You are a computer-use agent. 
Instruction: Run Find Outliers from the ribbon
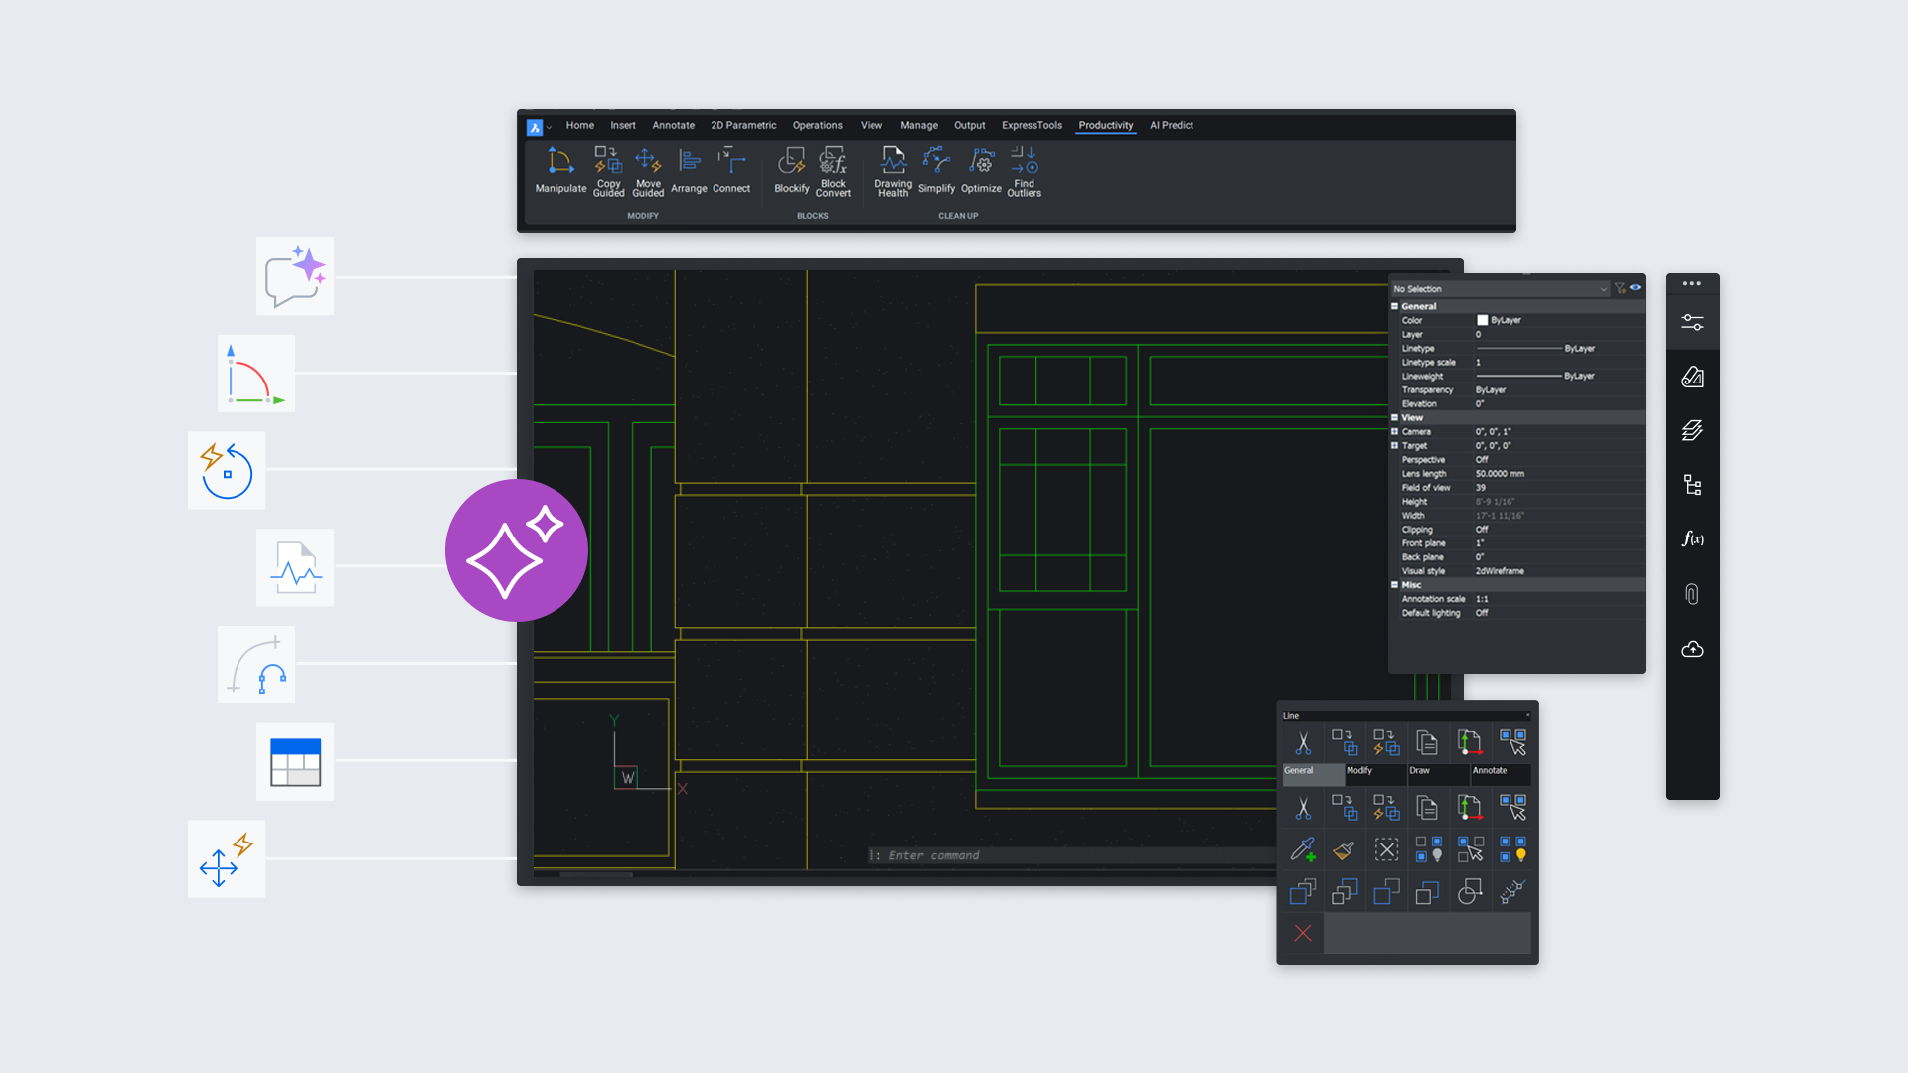tap(1024, 169)
